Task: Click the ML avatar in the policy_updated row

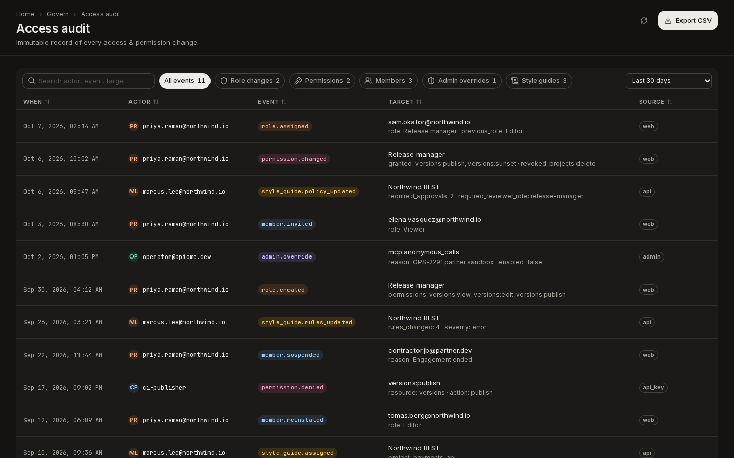Action: pos(134,192)
